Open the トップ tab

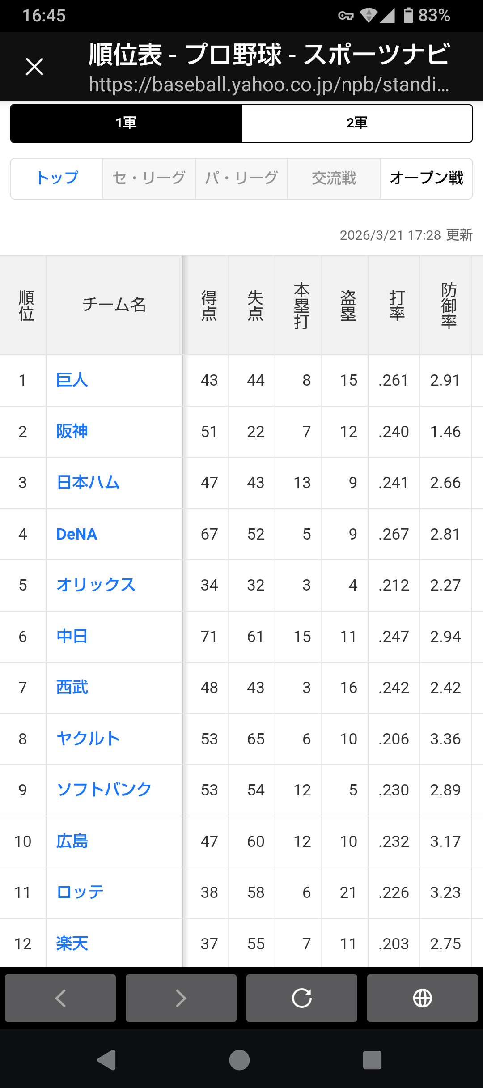tap(57, 178)
